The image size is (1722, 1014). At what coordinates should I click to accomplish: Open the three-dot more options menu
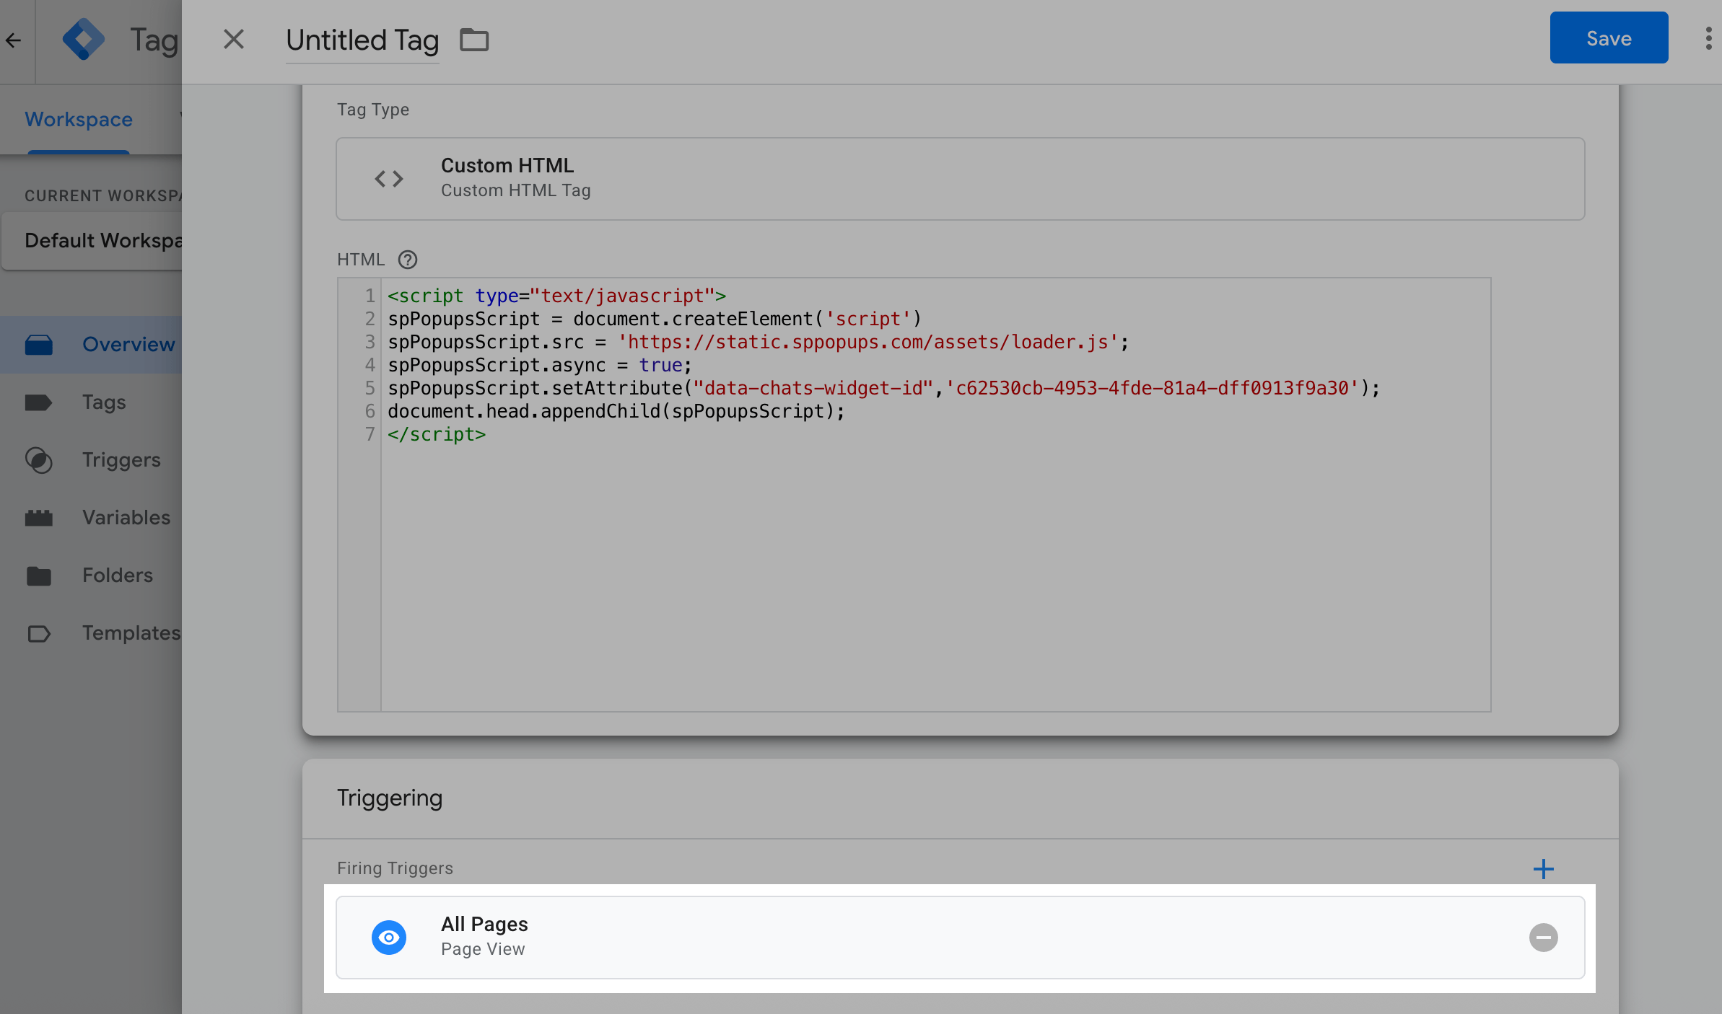pyautogui.click(x=1708, y=38)
